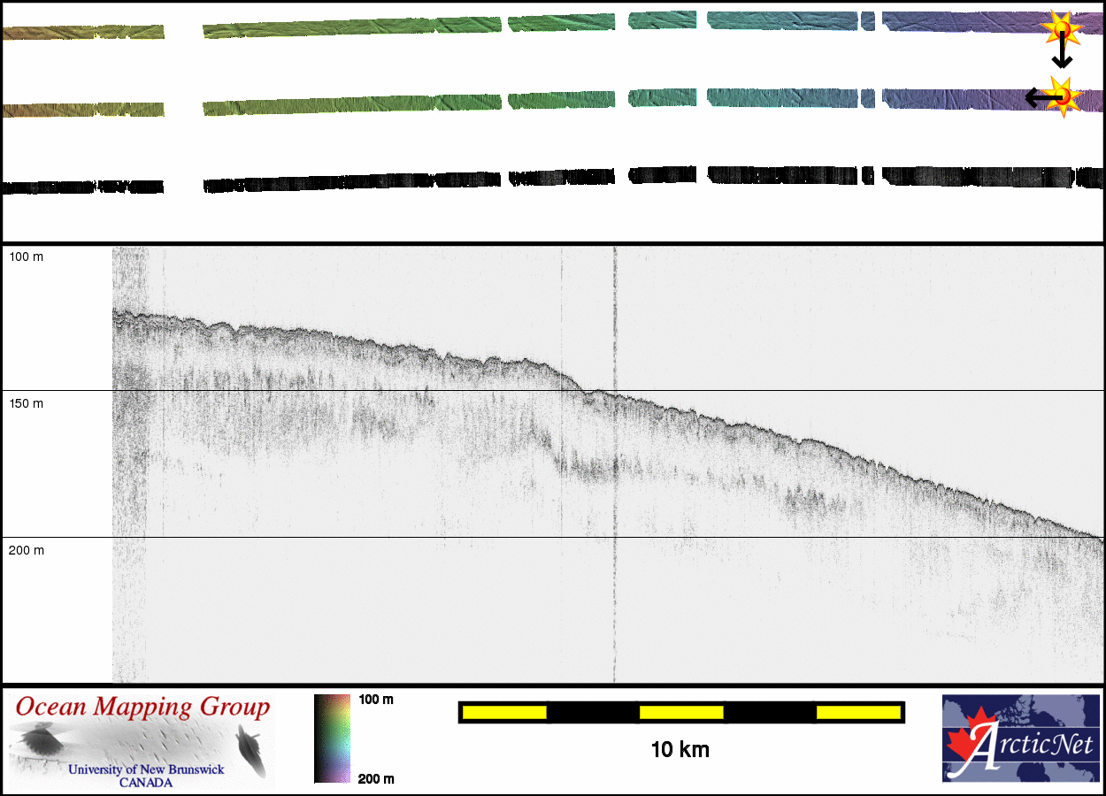
Task: Open the Ocean Mapping Group title link
Action: click(142, 708)
